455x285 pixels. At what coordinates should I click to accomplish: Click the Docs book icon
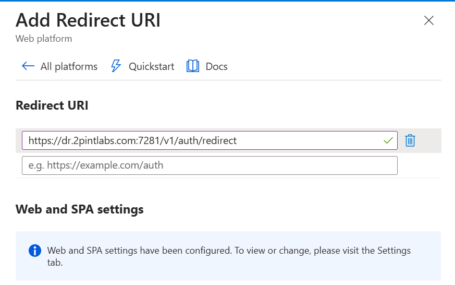click(x=193, y=66)
